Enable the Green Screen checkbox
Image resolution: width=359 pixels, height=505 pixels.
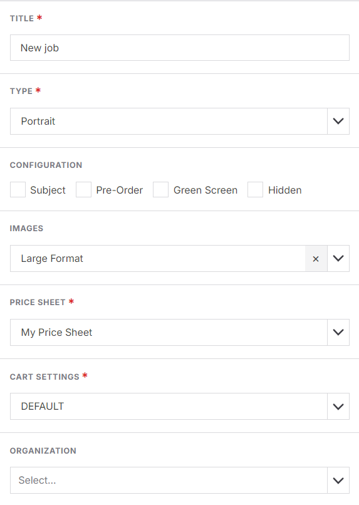(160, 189)
